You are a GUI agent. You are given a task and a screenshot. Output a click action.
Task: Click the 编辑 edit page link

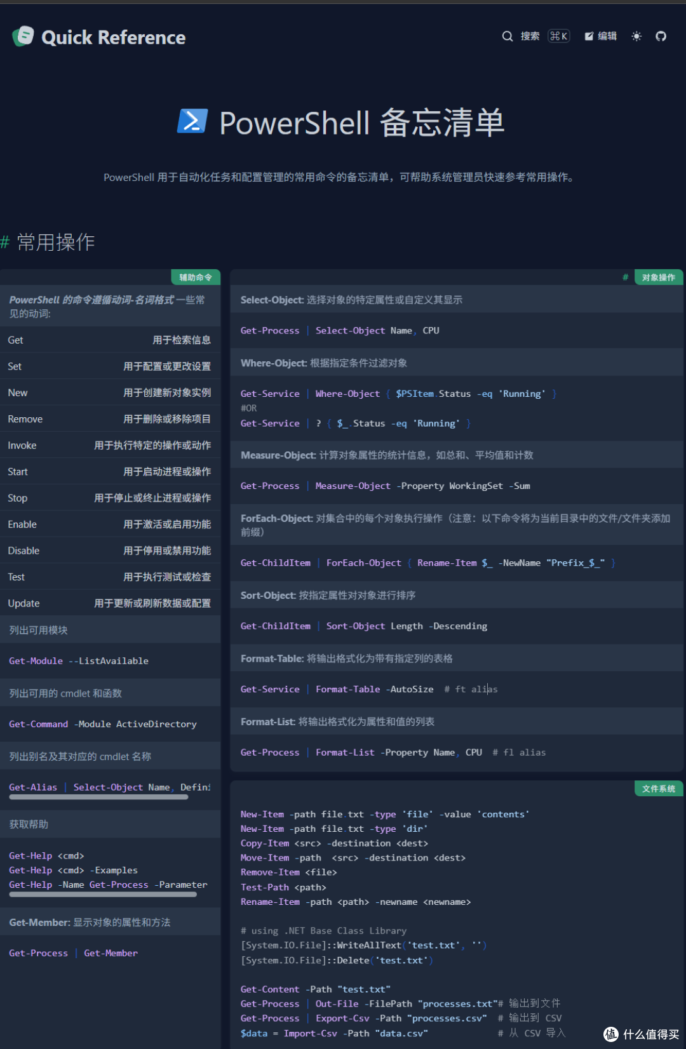pos(601,36)
